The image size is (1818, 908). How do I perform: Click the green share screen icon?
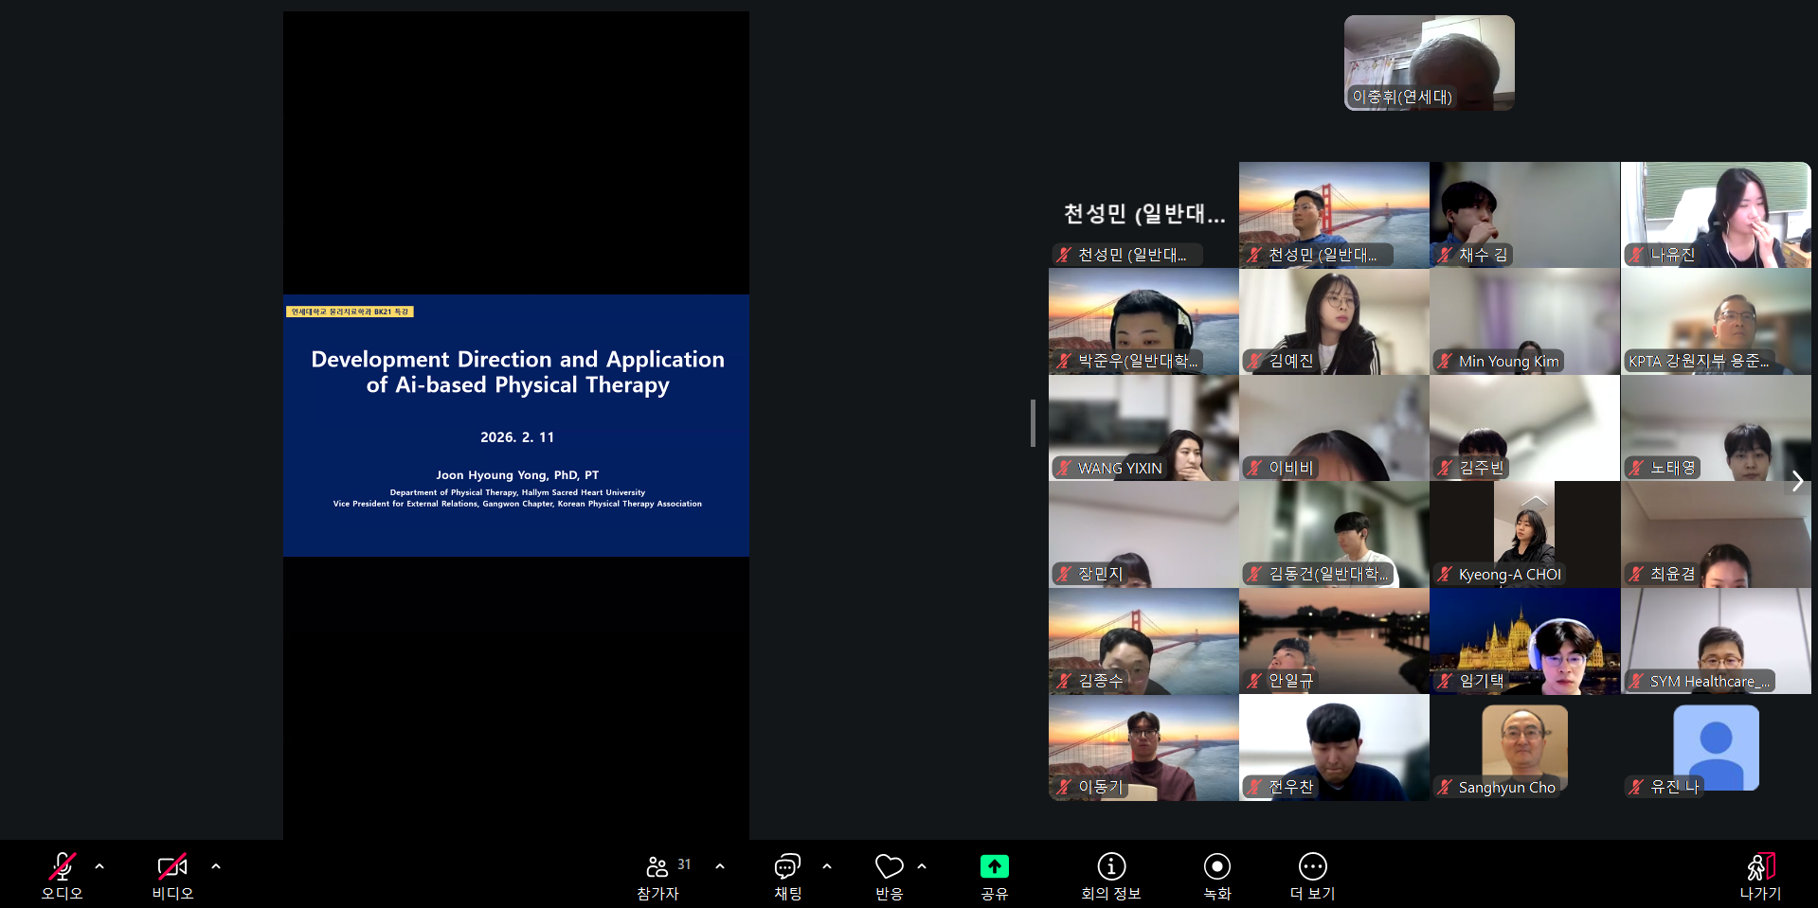point(994,866)
